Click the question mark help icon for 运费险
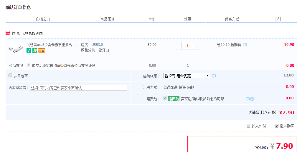The width and height of the screenshot is (297, 152). click(252, 99)
